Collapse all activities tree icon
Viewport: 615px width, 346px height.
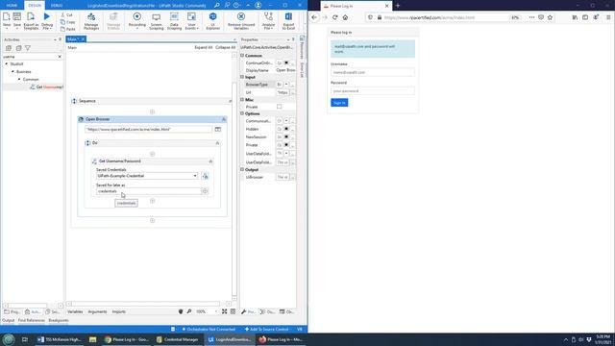tap(18, 48)
